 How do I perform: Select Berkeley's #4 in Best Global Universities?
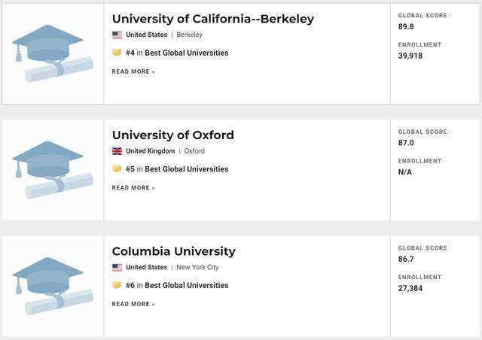coord(177,53)
